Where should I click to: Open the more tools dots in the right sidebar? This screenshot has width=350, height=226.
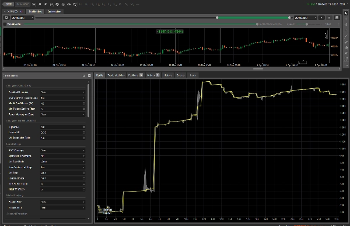[x=346, y=65]
